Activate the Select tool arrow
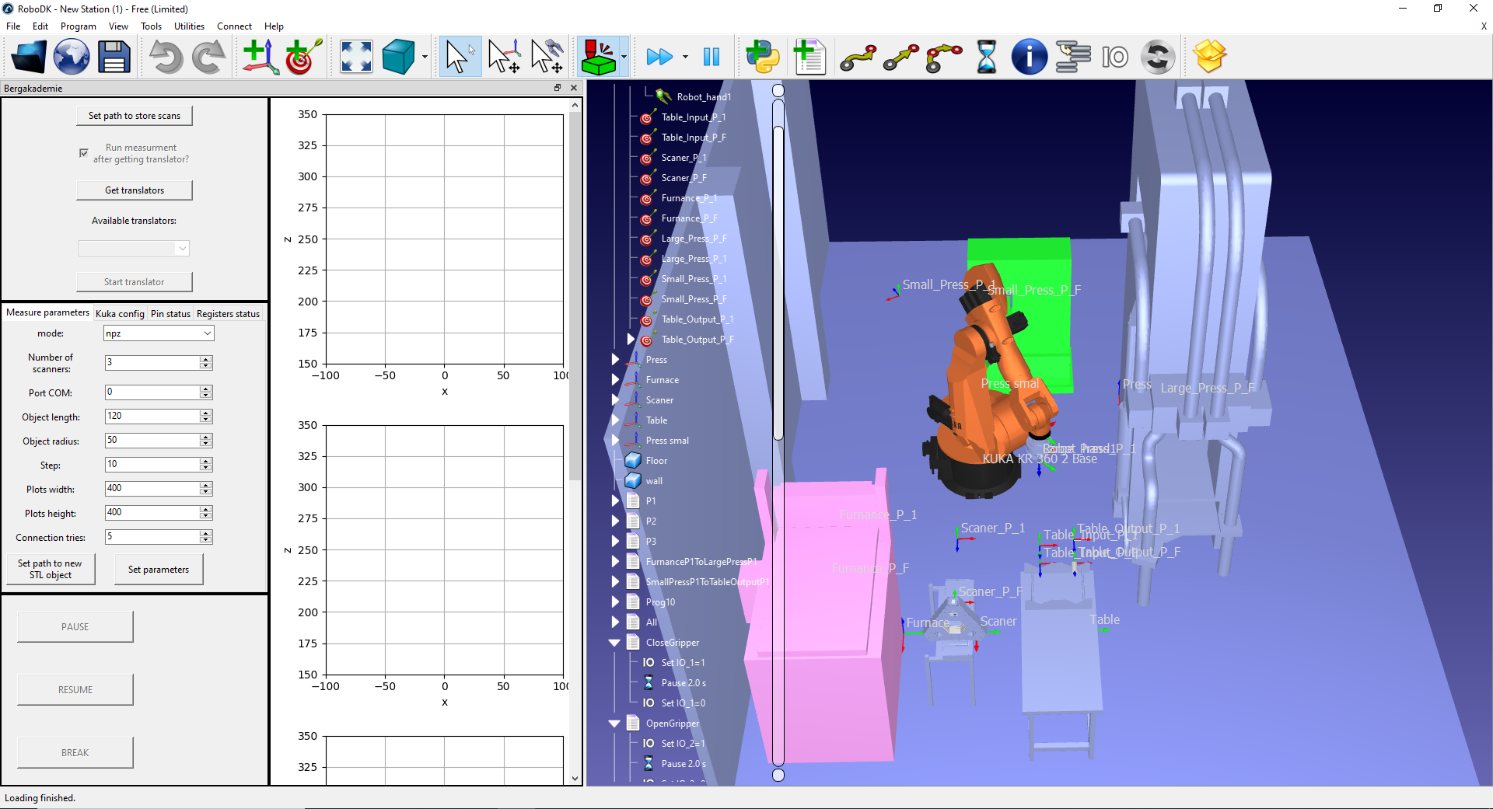The width and height of the screenshot is (1493, 809). point(460,57)
